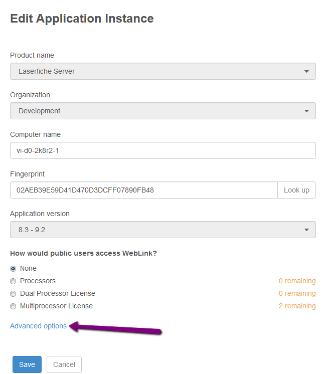The height and width of the screenshot is (374, 331).
Task: Save the application instance
Action: (27, 364)
